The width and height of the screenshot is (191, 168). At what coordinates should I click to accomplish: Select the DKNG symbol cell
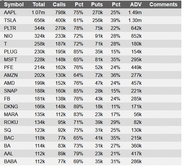[11, 106]
